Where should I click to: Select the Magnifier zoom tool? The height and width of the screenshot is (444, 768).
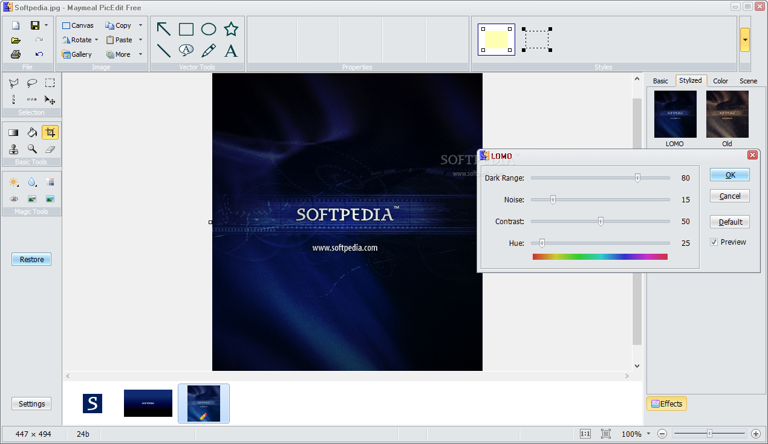pos(32,149)
